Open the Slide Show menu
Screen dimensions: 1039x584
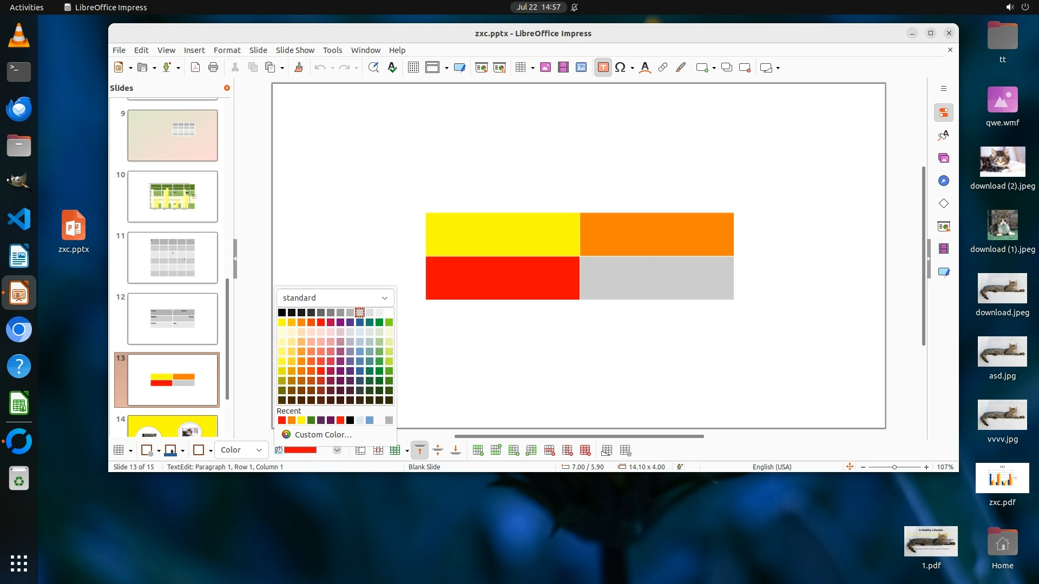(x=294, y=50)
